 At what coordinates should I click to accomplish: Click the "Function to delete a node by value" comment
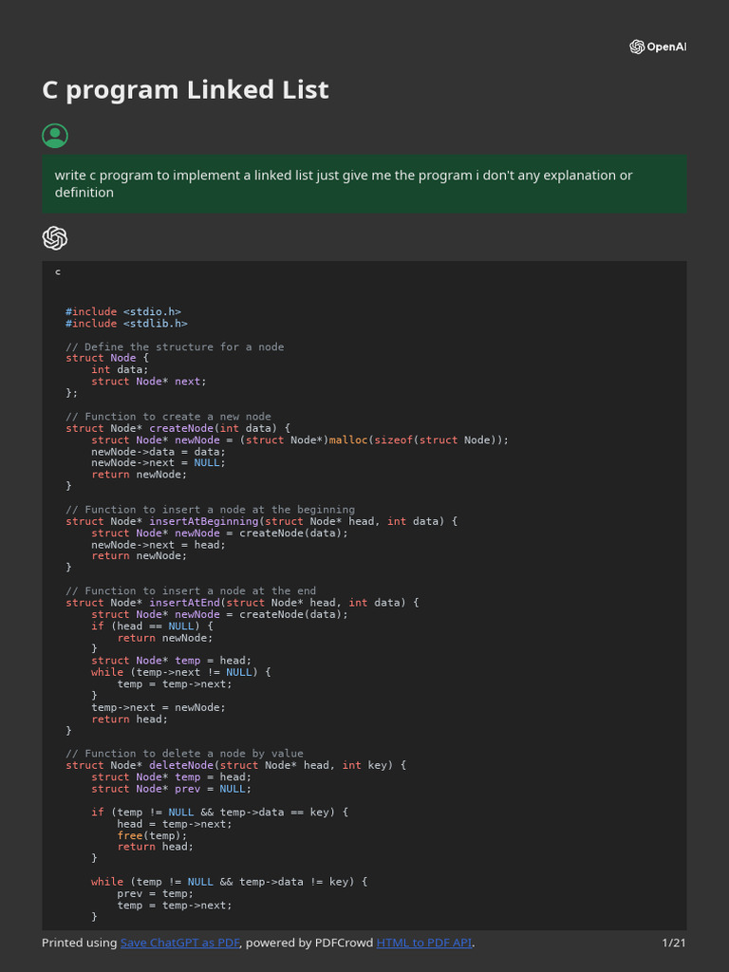[x=184, y=754]
